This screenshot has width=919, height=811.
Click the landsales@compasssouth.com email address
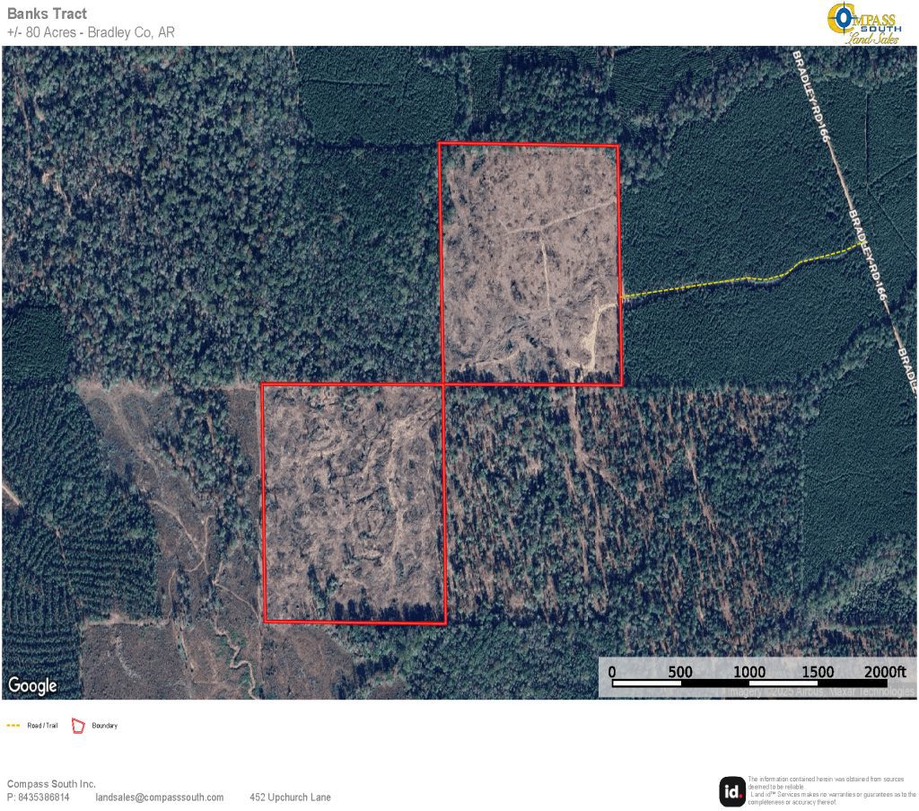click(160, 798)
